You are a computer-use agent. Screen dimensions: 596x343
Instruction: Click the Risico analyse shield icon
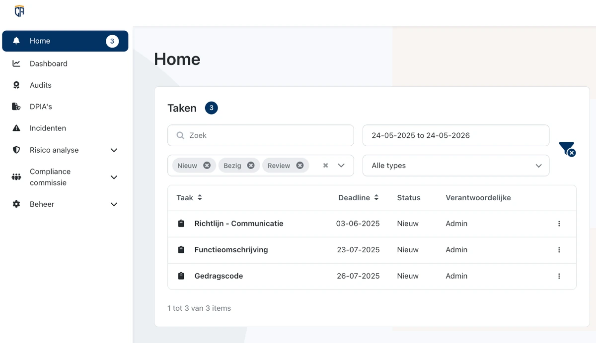16,150
